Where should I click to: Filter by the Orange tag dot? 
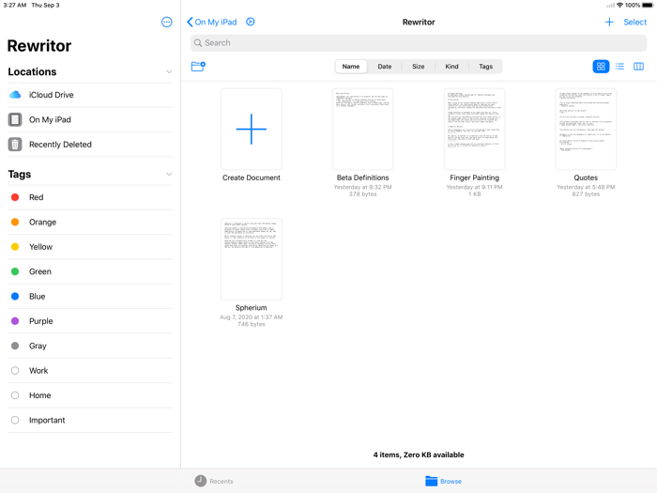coord(15,222)
